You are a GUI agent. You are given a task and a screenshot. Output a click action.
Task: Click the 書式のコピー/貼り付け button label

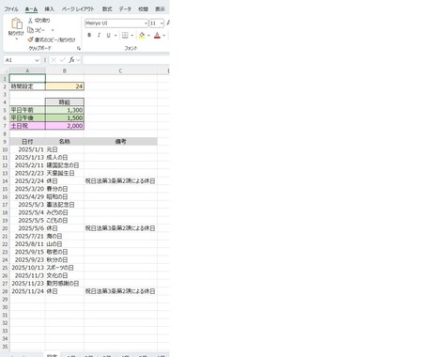click(55, 39)
